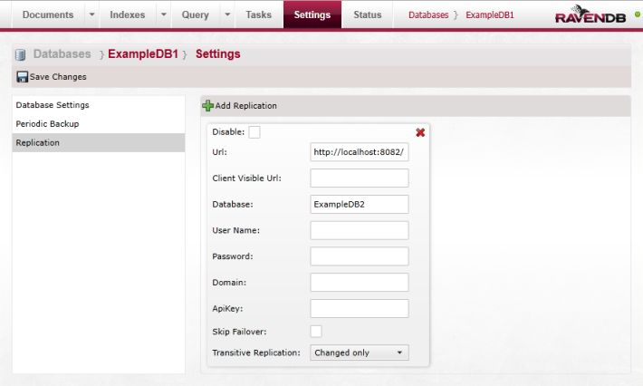Click the Url input field
643x386 pixels.
tap(360, 152)
